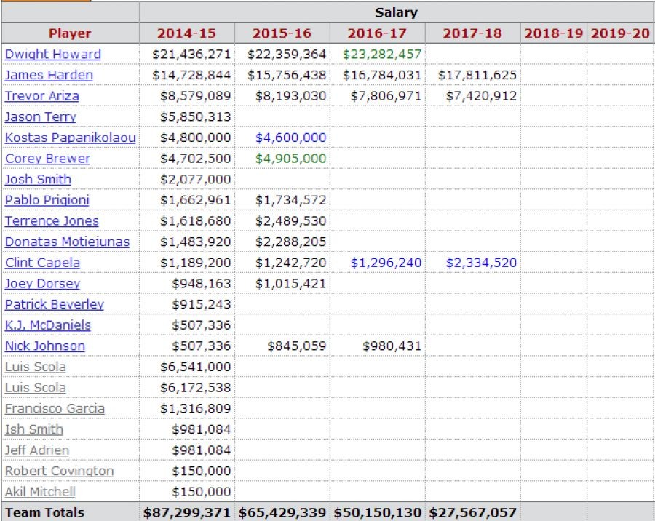The width and height of the screenshot is (655, 521).
Task: Click the 2018-19 column header
Action: [554, 33]
